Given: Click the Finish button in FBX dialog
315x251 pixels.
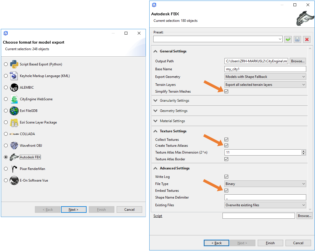Looking at the screenshot, I should [x=270, y=243].
